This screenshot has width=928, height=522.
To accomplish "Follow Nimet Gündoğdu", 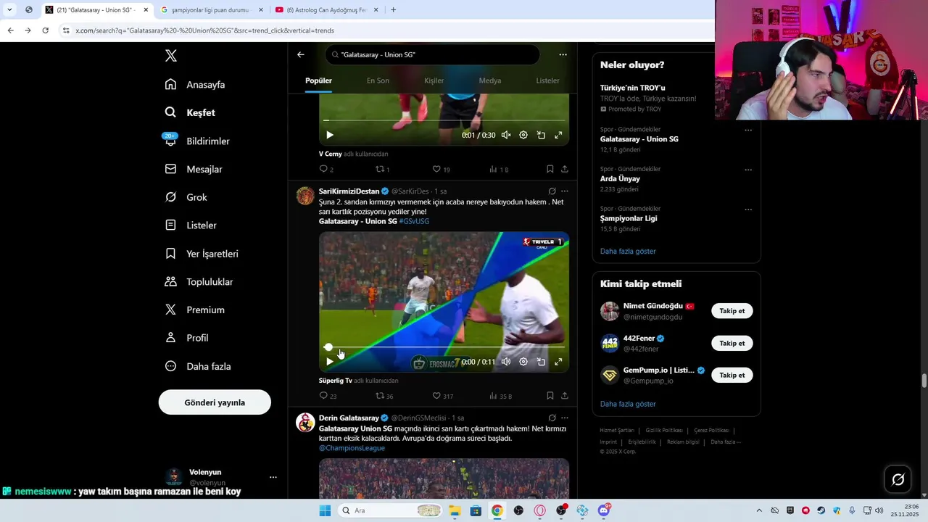I will pyautogui.click(x=732, y=311).
